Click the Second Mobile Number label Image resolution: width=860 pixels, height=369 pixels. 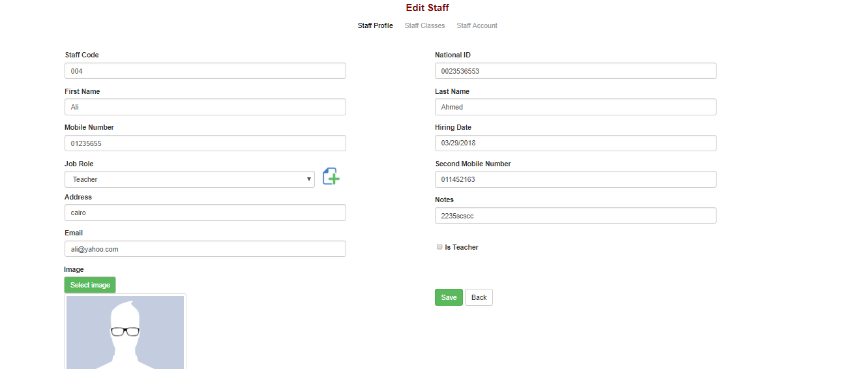click(x=473, y=164)
